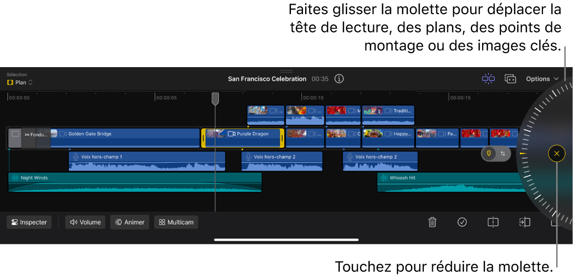Tap the waveform icon on Night Winds

(15, 178)
